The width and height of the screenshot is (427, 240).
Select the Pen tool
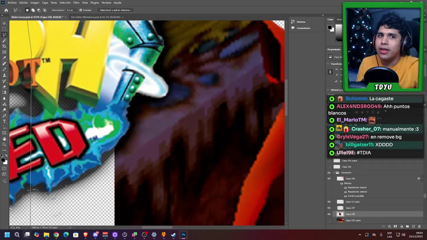[x=4, y=116]
